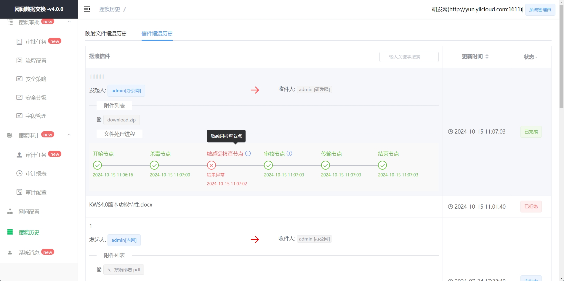The image size is (564, 281).
Task: Click the green checkmark under 开始节点
Action: coord(97,165)
